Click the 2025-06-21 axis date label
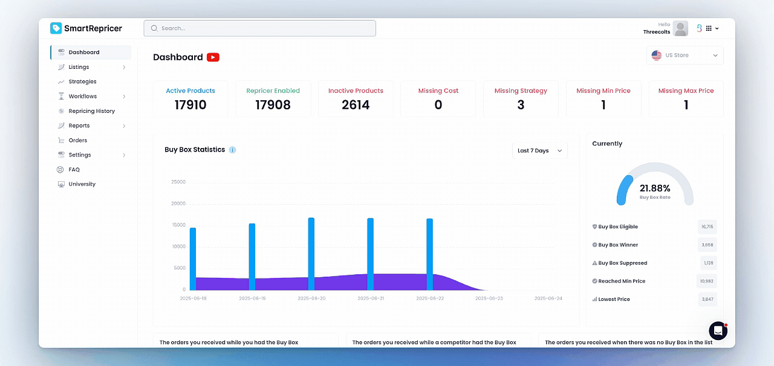 [371, 298]
